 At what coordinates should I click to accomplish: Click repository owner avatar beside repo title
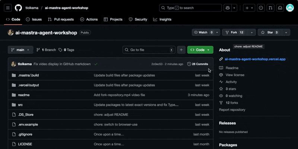[x=11, y=32]
